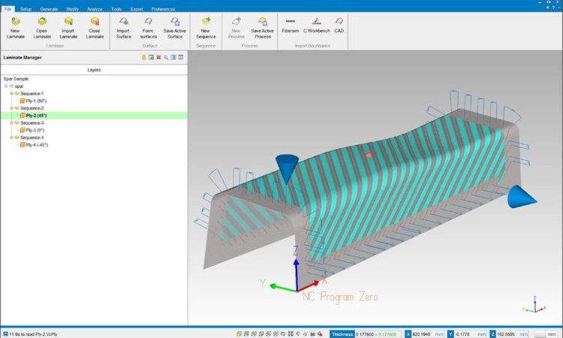The height and width of the screenshot is (338, 563).
Task: Click the Import Surface icon
Action: 124,22
